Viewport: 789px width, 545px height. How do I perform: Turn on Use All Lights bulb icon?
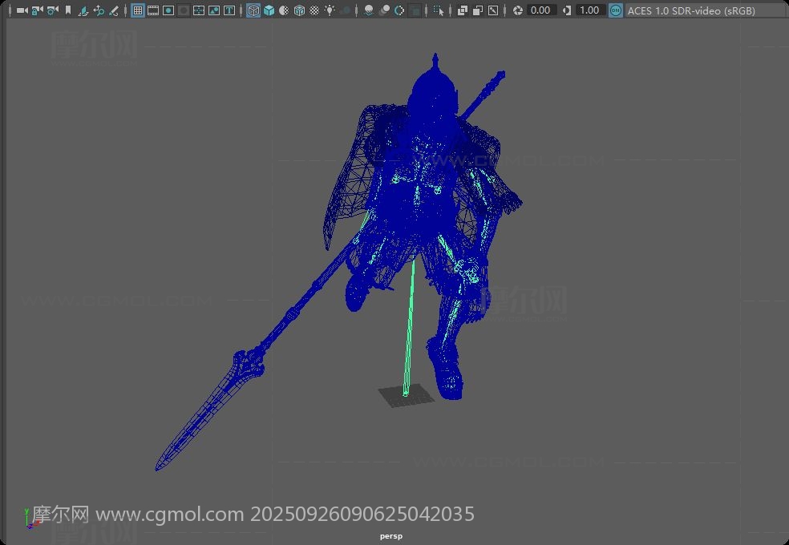coord(330,10)
